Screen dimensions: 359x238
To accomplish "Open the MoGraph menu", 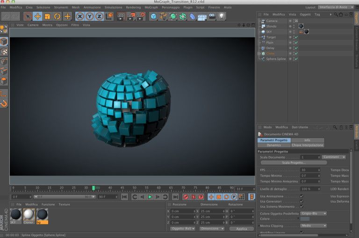I will click(x=151, y=7).
